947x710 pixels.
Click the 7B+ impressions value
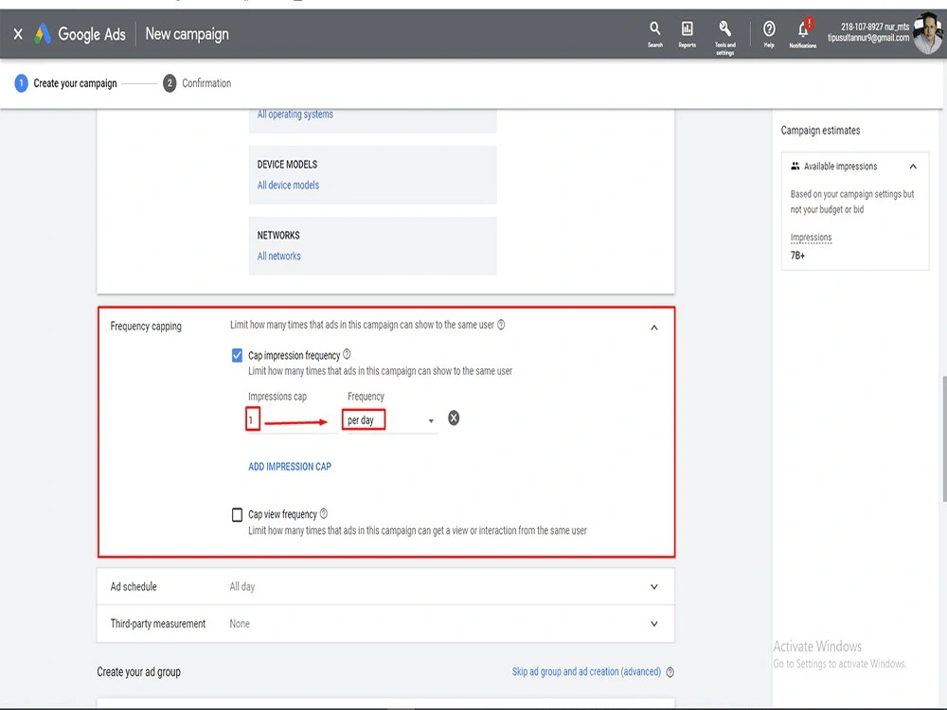pyautogui.click(x=797, y=256)
